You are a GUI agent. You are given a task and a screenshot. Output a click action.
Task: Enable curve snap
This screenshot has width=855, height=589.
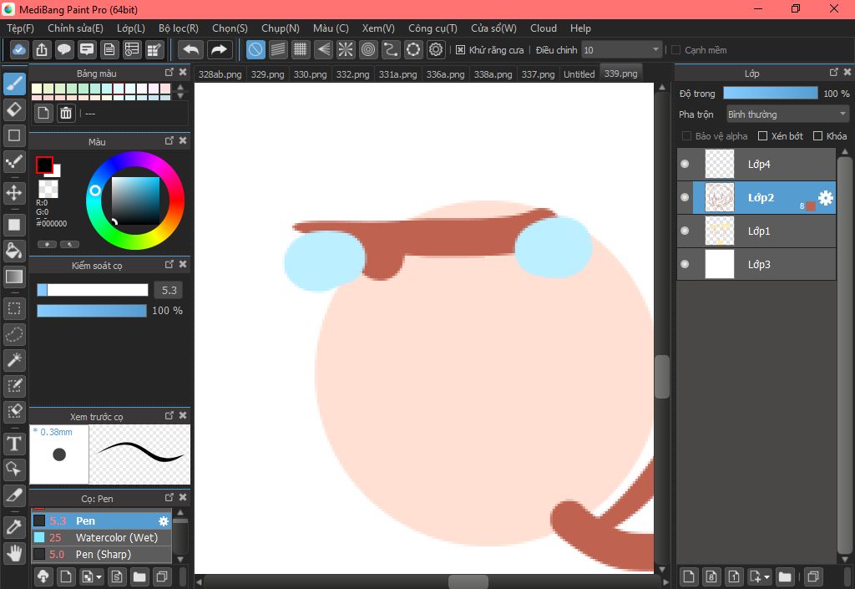click(x=391, y=49)
